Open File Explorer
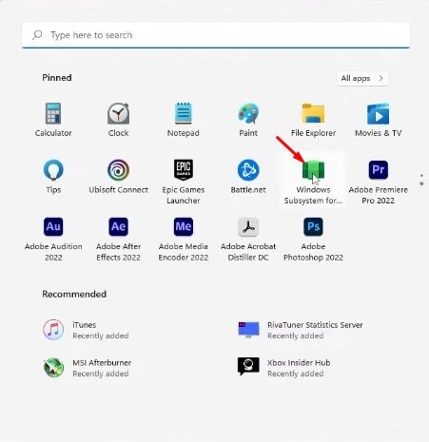Viewport: 429px width, 442px height. 313,120
